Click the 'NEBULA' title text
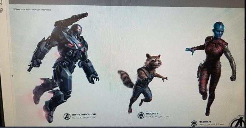Viewport: 246px width, 128px height. point(205,122)
